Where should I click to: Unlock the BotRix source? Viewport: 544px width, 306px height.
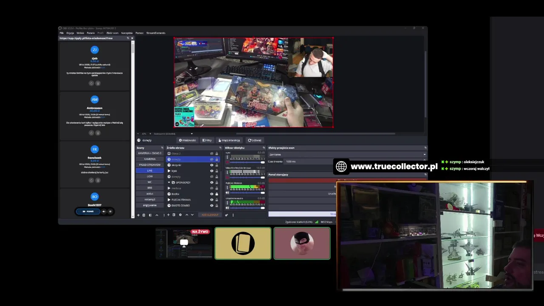pyautogui.click(x=217, y=194)
